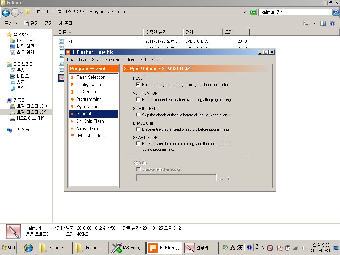Click the 새 폴더 button
This screenshot has height=255, width=340.
65,23
